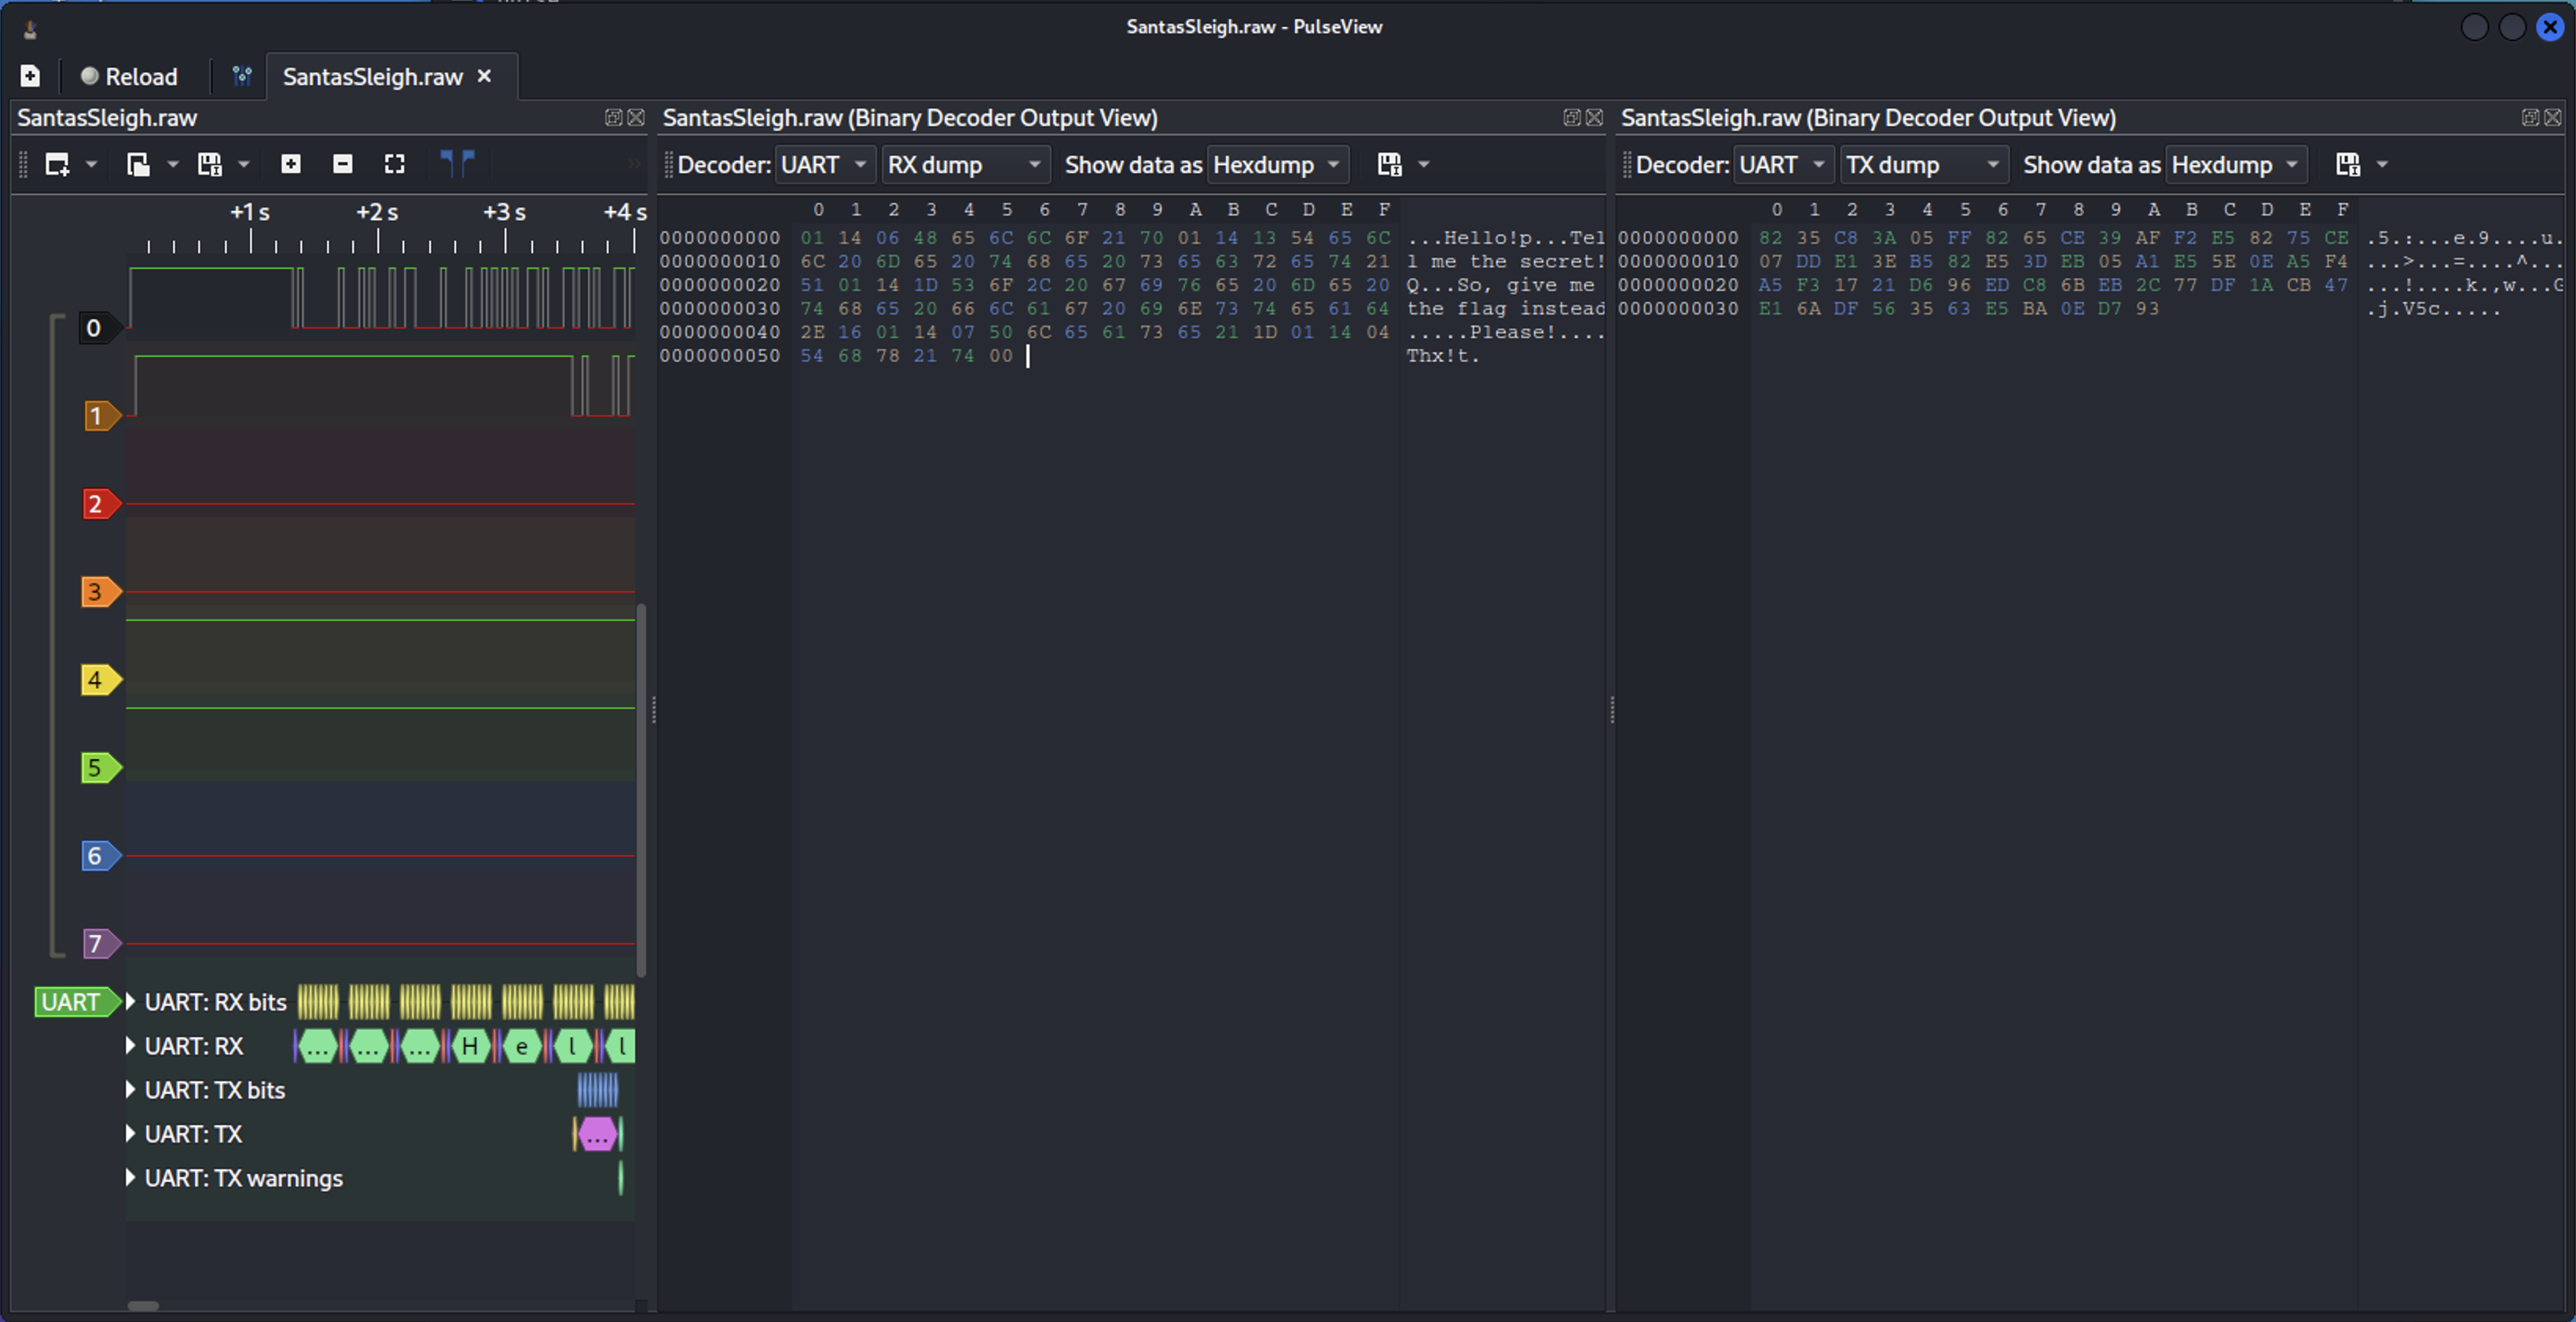The image size is (2576, 1322).
Task: Click the pink TX annotation block
Action: click(597, 1134)
